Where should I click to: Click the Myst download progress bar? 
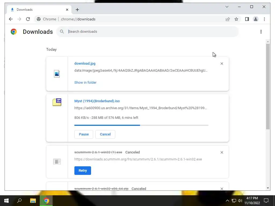coord(141,125)
